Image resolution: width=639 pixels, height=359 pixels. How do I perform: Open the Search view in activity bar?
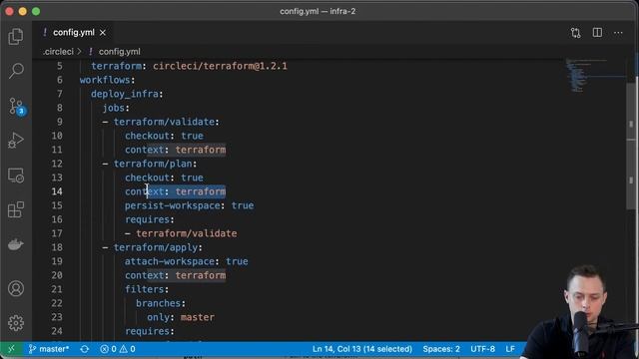coord(16,71)
